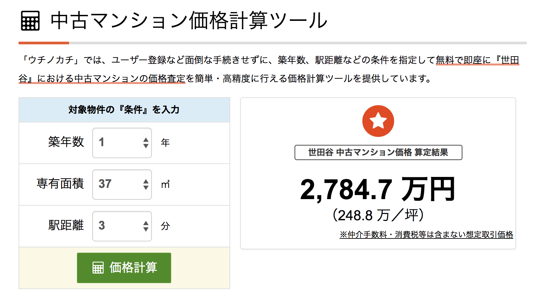Click the up-down arrows in the 築年数 selector
Image resolution: width=544 pixels, height=297 pixels.
click(x=146, y=143)
